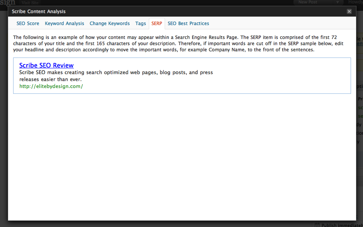Image resolution: width=363 pixels, height=227 pixels.
Task: Close the Scribe Content Analysis dialog
Action: click(x=349, y=11)
